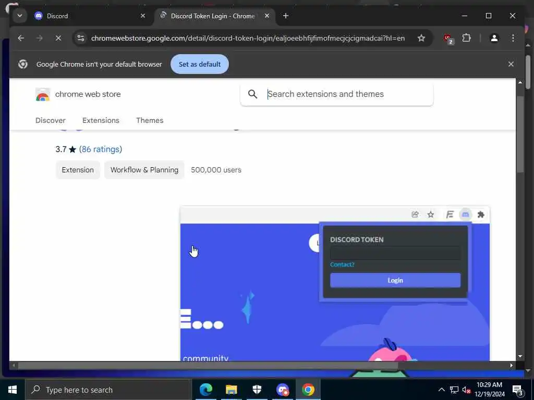This screenshot has width=534, height=400.
Task: Click the page scroll down arrow
Action: 520,356
